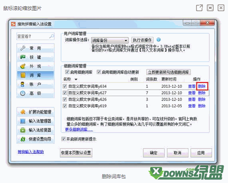Click the blue help question mark icon

click(159, 40)
